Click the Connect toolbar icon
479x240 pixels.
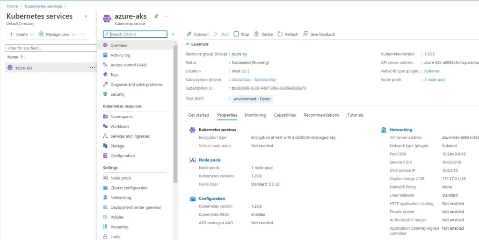pos(189,34)
